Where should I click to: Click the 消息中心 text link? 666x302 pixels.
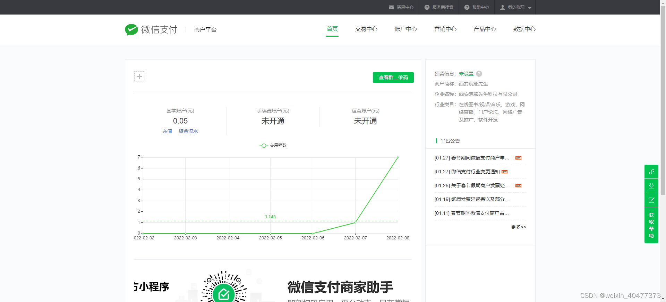click(405, 7)
